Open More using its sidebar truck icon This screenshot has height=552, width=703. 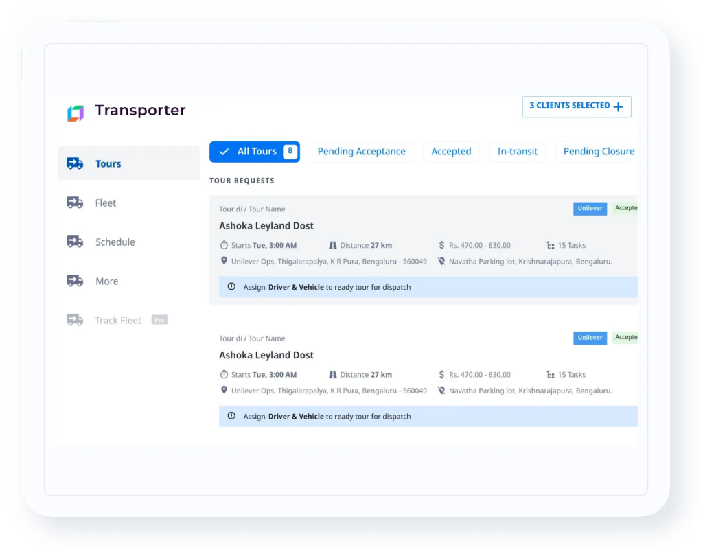pos(76,281)
